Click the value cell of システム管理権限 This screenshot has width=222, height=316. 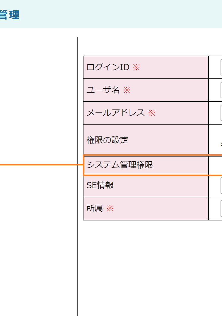[x=215, y=165]
